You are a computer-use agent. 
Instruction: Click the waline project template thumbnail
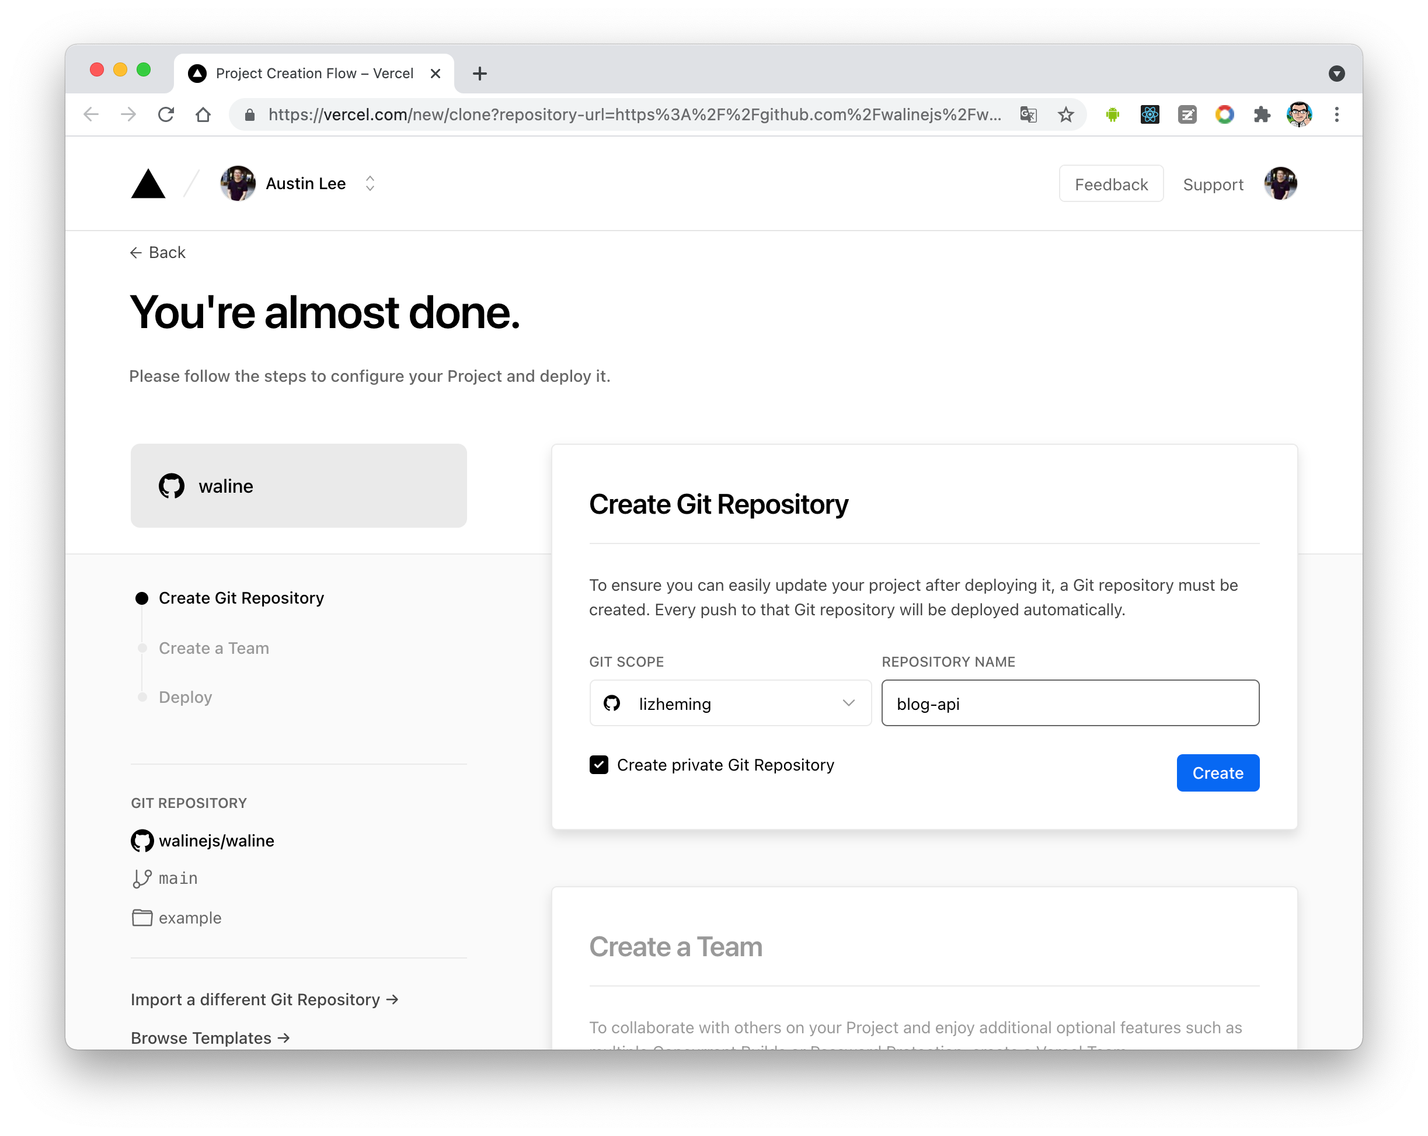(x=299, y=485)
